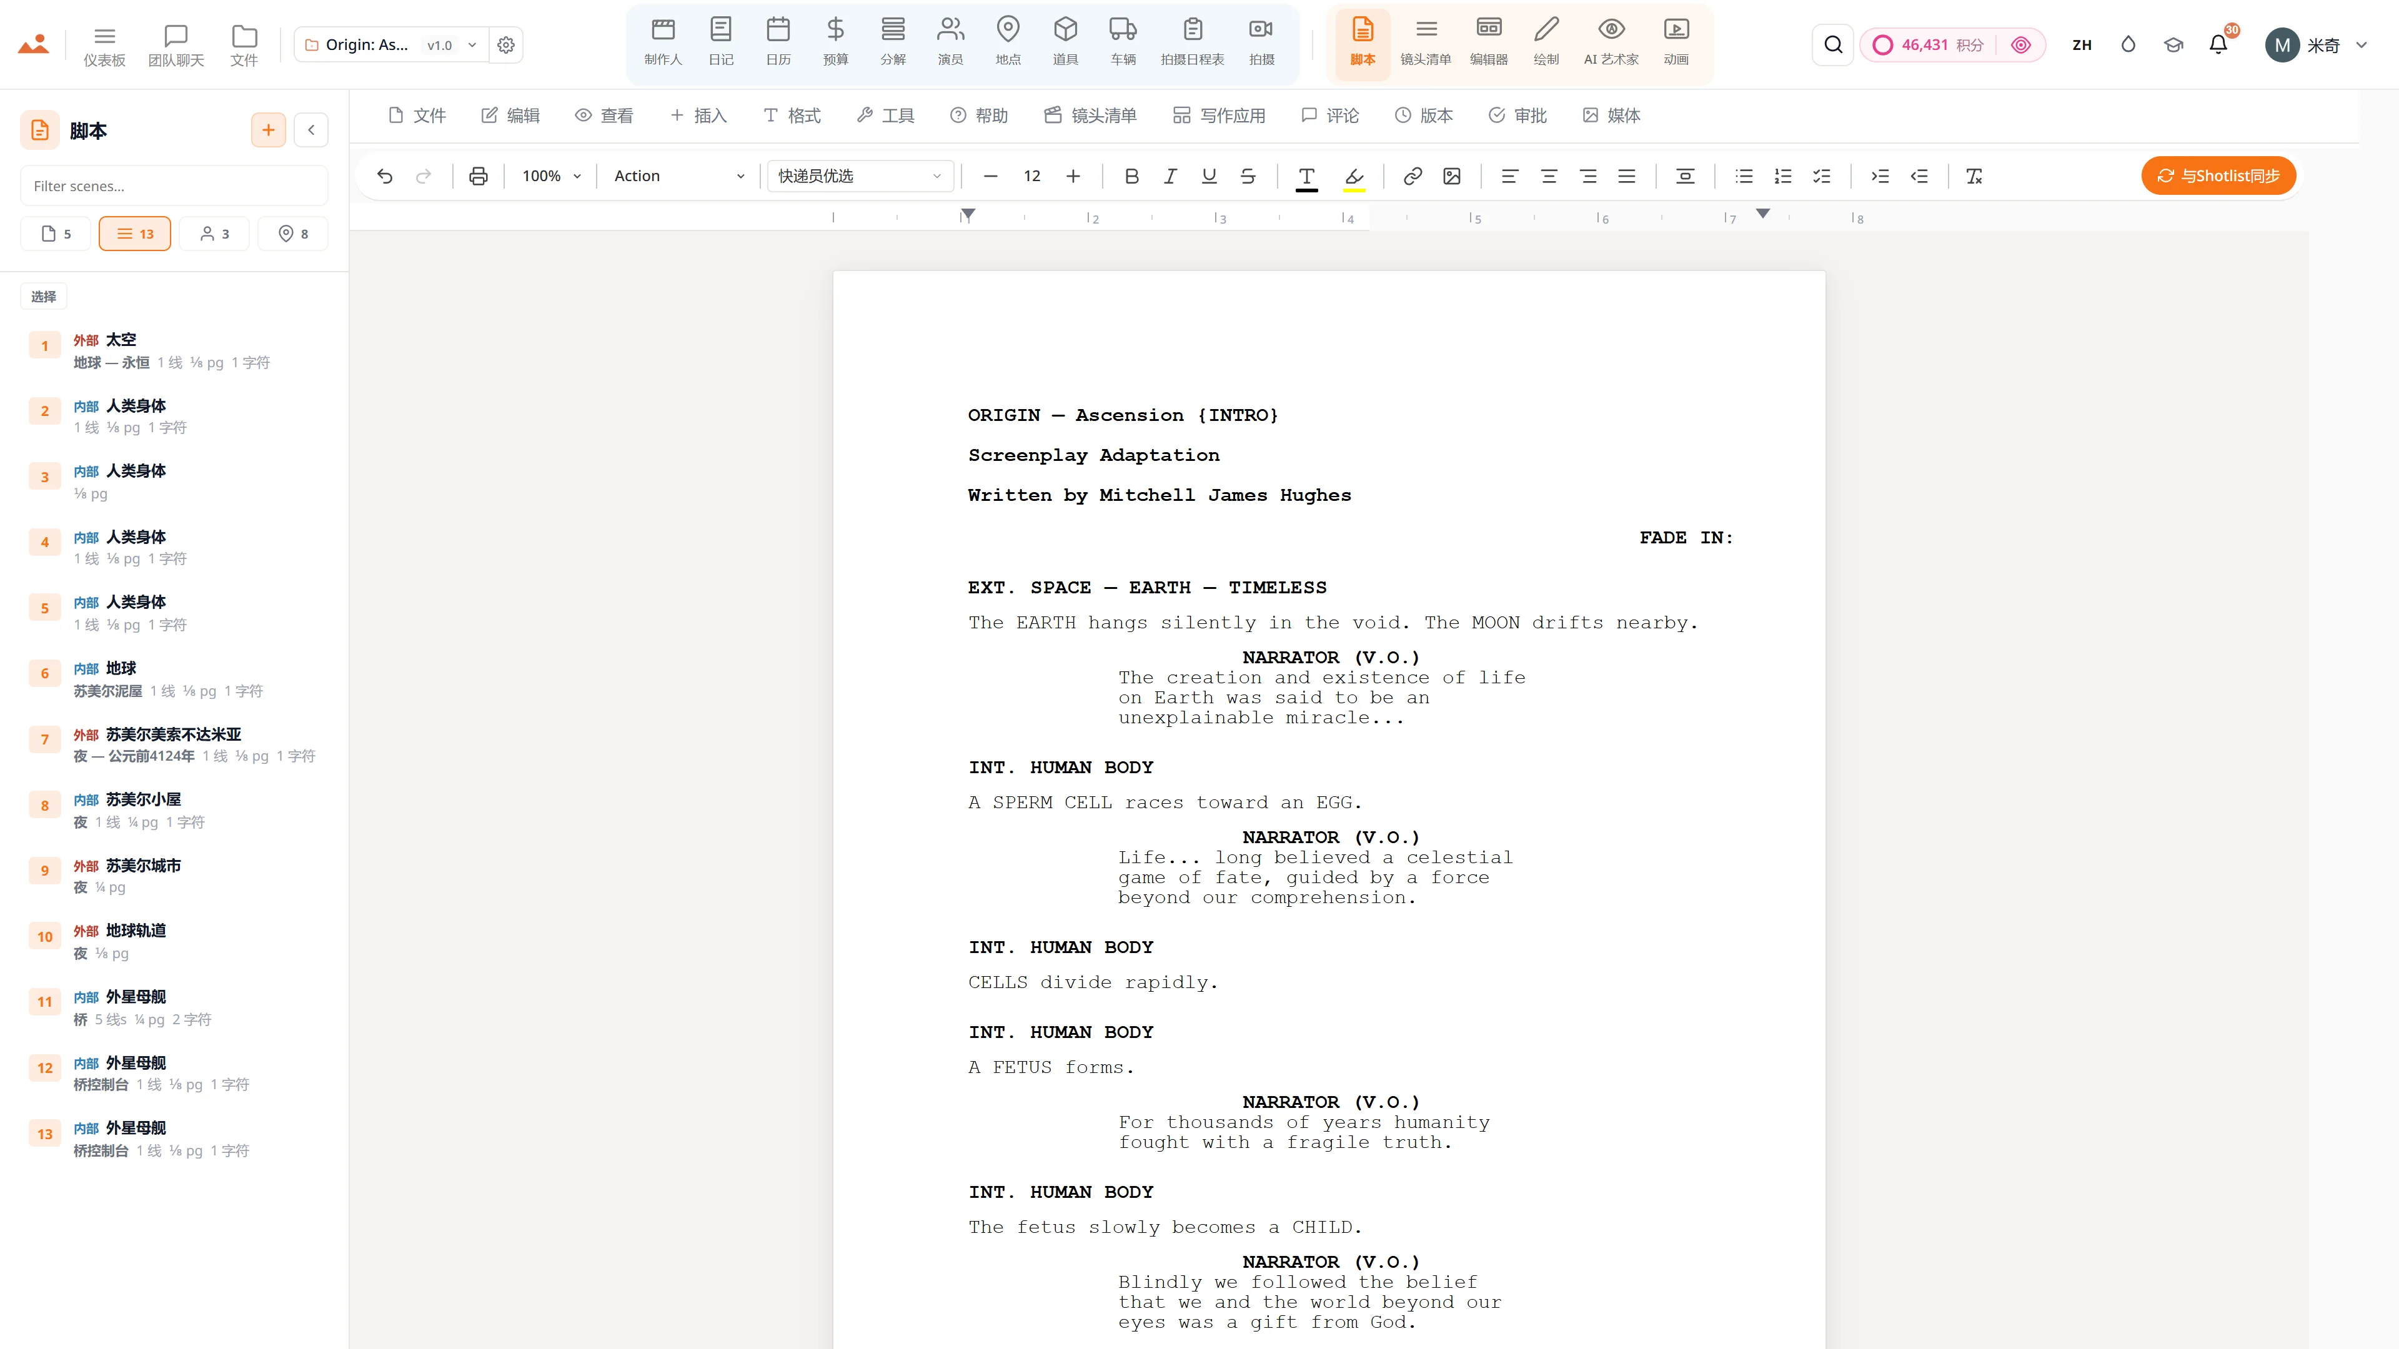Open the 工具 menu
Image resolution: width=2399 pixels, height=1349 pixels.
click(886, 116)
